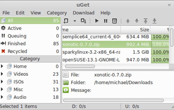
Task: Click the Queuing pause icon
Action: [x=3, y=36]
